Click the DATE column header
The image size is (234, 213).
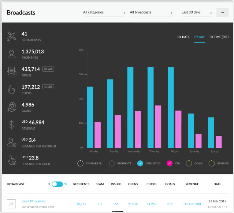pyautogui.click(x=217, y=184)
